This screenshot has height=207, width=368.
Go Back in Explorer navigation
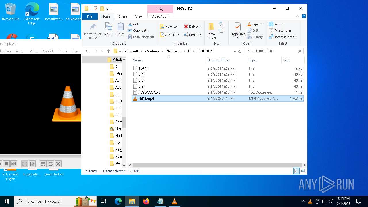pos(87,51)
